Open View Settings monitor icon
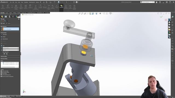The height and width of the screenshot is (98, 175). (110, 14)
